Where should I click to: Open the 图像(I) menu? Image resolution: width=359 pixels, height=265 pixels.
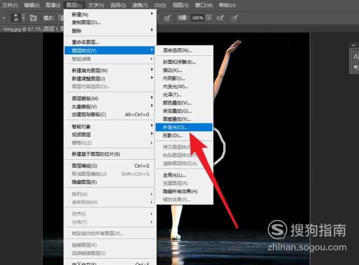(x=53, y=5)
